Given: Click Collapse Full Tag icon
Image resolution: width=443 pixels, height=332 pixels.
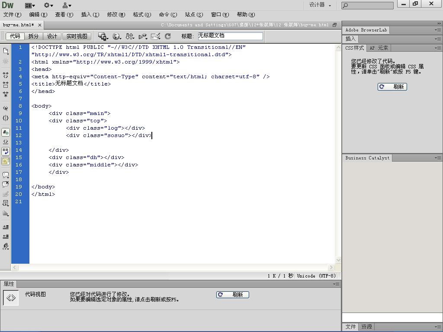Looking at the screenshot, I should pos(6,75).
